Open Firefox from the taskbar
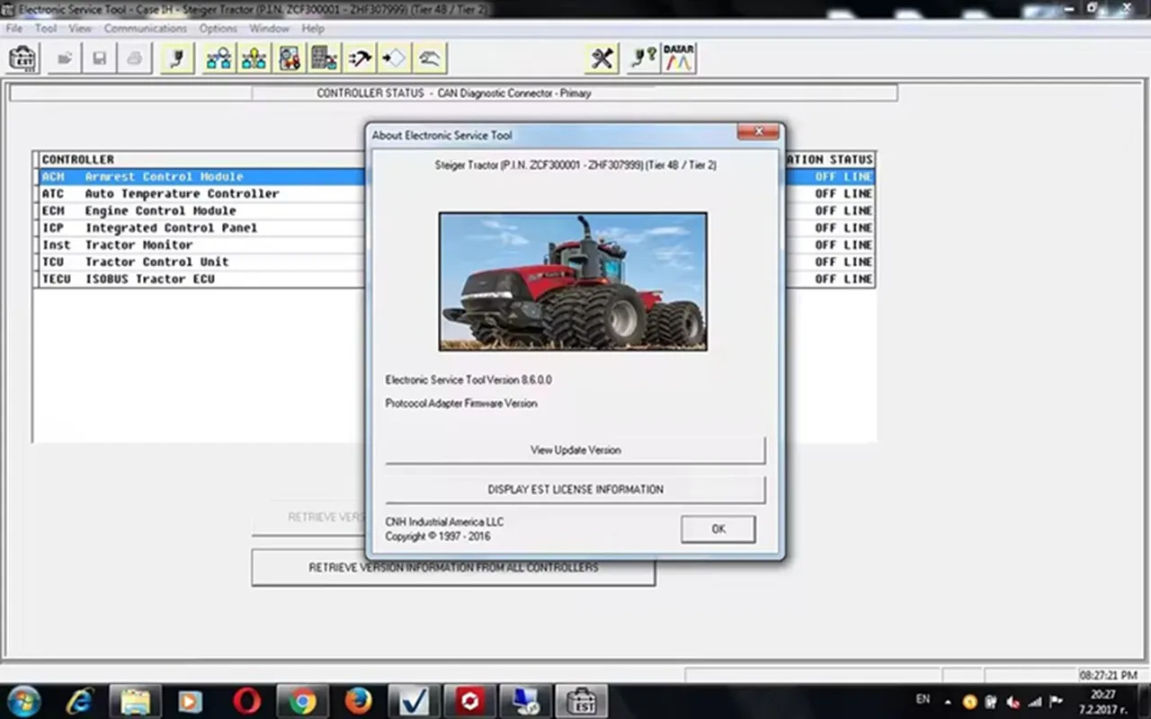Screen dimensions: 1151x719 pyautogui.click(x=358, y=700)
